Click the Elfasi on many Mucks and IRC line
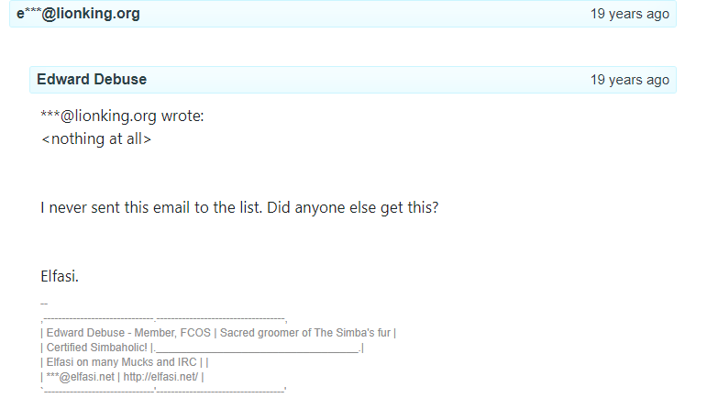 point(121,362)
